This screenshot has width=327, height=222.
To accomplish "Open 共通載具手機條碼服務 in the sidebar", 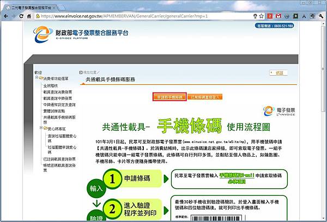I will click(x=59, y=120).
